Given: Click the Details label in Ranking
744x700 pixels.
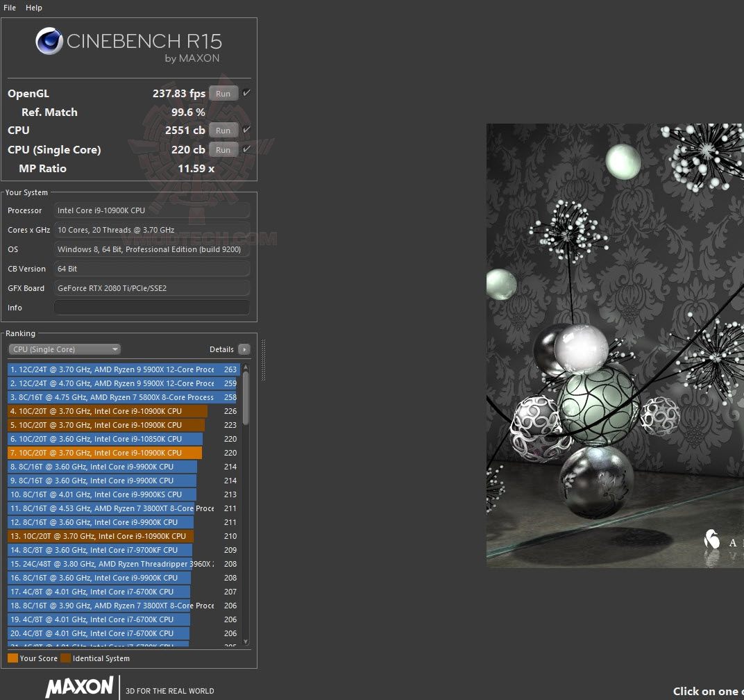Looking at the screenshot, I should (221, 349).
